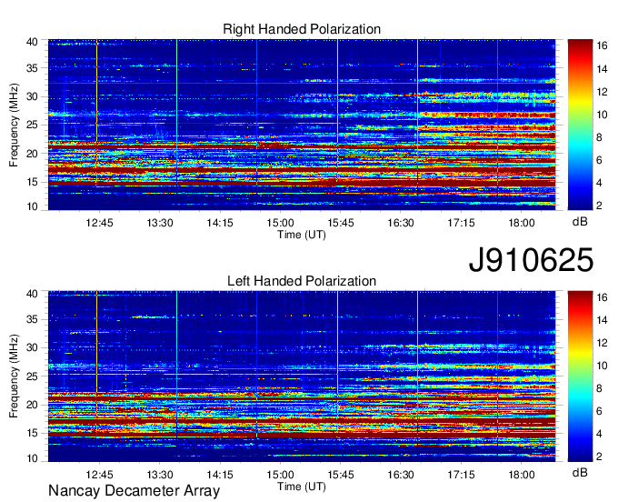The height and width of the screenshot is (502, 618).
Task: Click the dB unit label under the bottom color bar
Action: pos(580,472)
